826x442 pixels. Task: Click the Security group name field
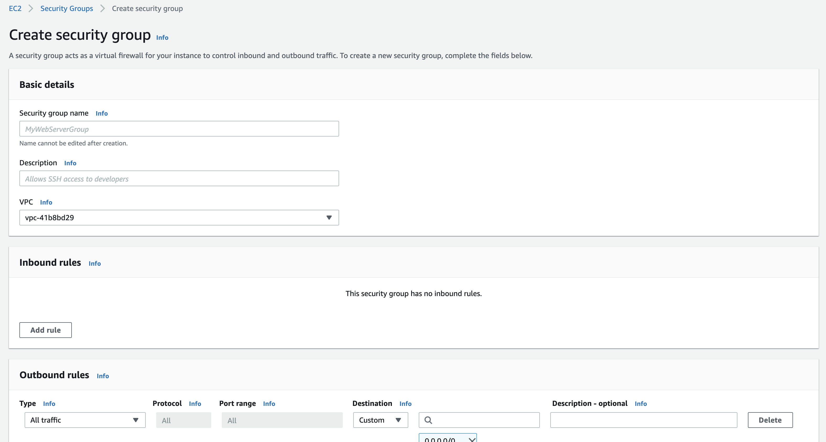pyautogui.click(x=179, y=129)
